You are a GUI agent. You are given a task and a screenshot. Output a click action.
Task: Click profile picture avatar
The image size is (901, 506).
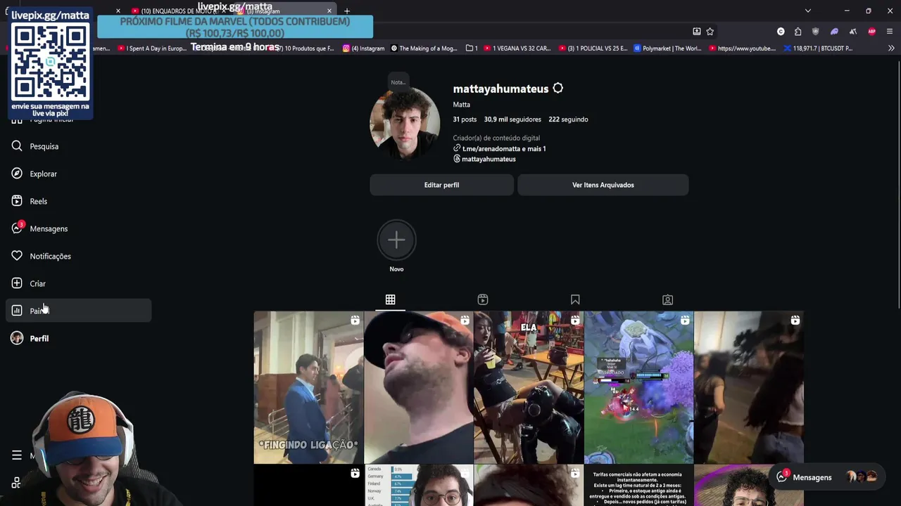pyautogui.click(x=405, y=124)
